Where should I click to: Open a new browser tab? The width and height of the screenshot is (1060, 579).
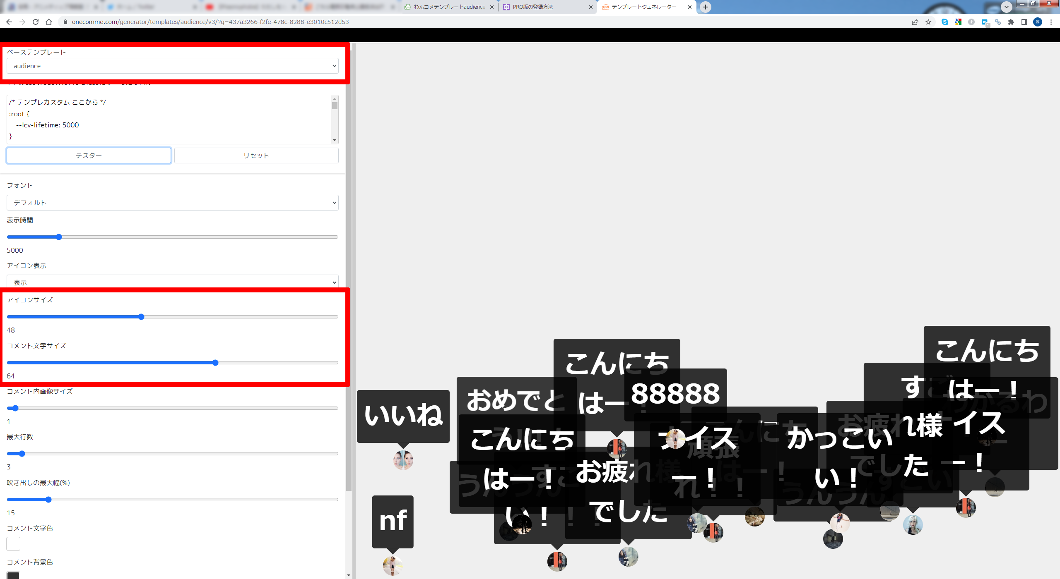[706, 7]
